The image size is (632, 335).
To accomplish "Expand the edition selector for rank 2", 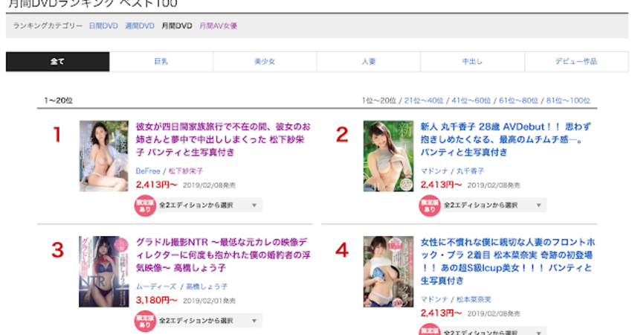I will point(494,205).
